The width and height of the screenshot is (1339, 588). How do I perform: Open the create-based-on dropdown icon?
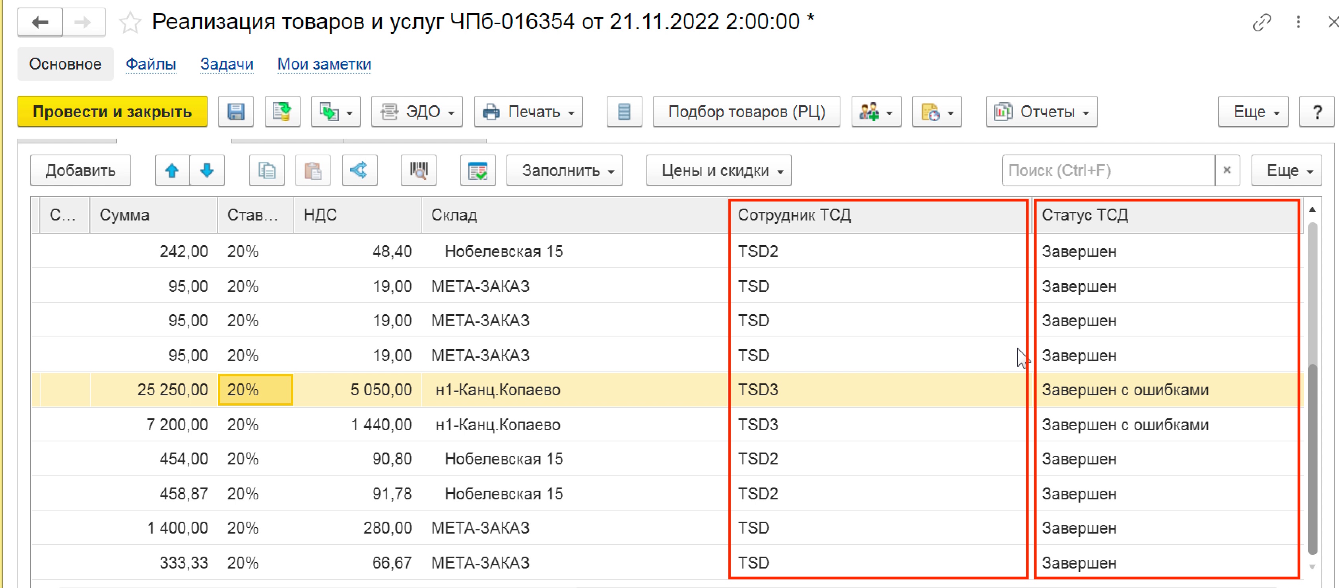click(336, 112)
